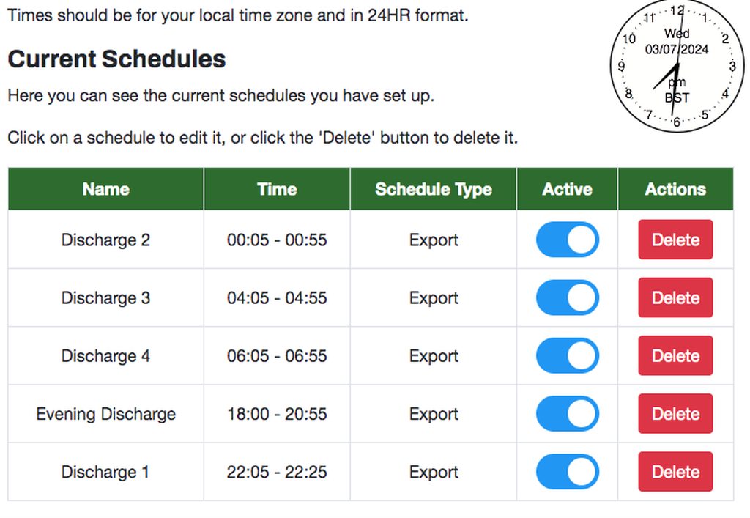Click the Time column header
The image size is (750, 518).
tap(277, 189)
